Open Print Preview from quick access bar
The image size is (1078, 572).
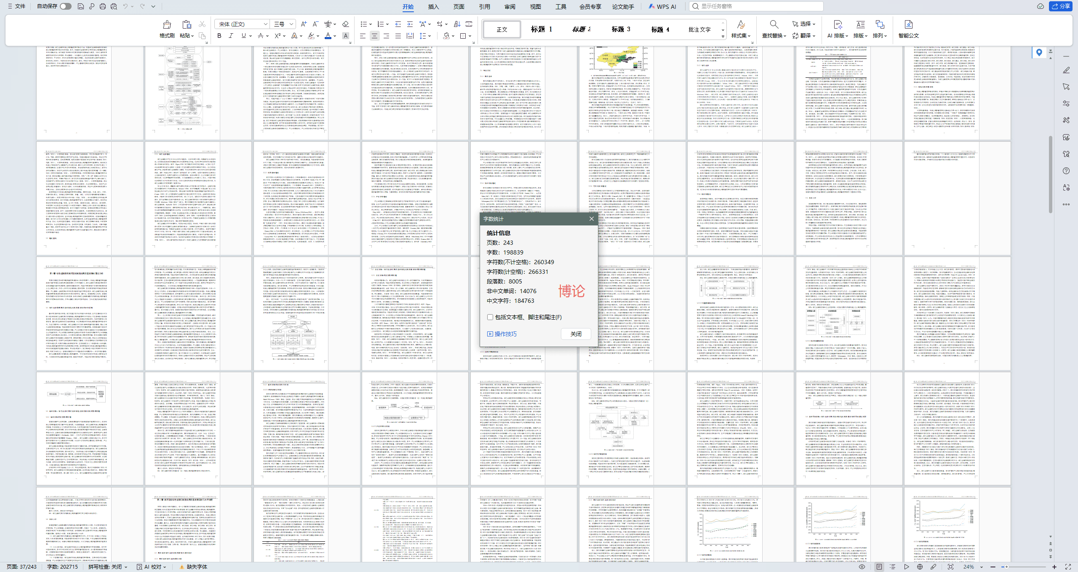114,6
